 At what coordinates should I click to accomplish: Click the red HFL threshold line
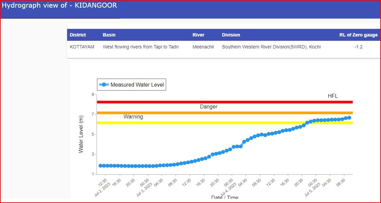[x=225, y=102]
